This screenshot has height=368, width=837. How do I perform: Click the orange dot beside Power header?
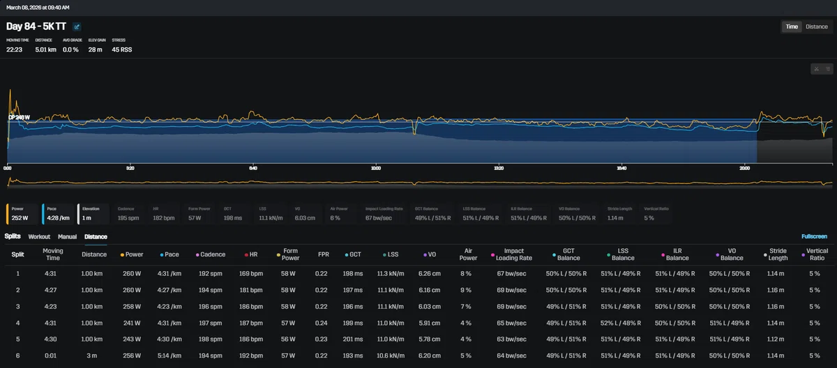point(123,255)
